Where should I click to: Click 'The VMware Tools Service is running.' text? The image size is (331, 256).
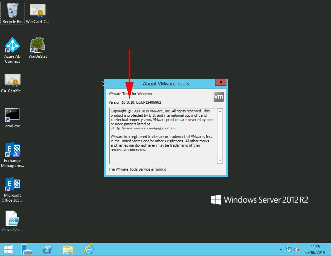pos(138,169)
